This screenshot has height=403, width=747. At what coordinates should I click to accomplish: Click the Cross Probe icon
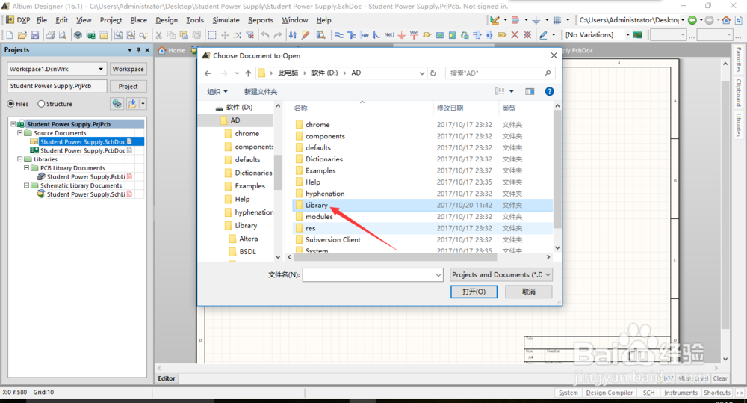(x=306, y=35)
